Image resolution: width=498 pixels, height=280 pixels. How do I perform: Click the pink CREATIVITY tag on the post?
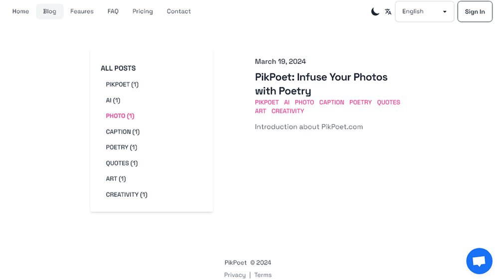pyautogui.click(x=288, y=111)
